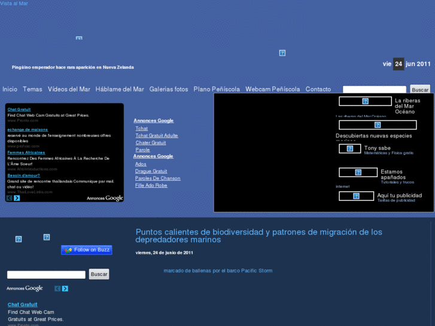The height and width of the screenshot is (326, 435).
Task: Open Tarifas de publicidad link
Action: click(396, 200)
